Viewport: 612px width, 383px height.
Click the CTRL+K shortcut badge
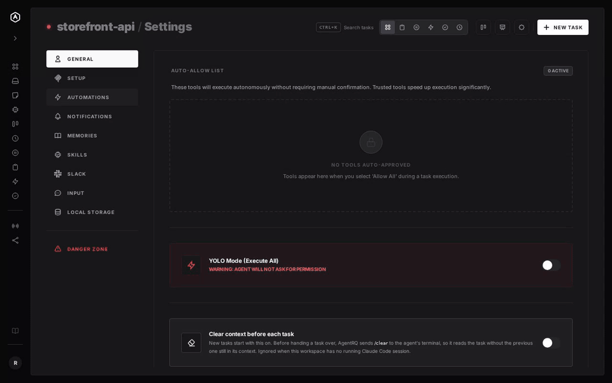(328, 27)
